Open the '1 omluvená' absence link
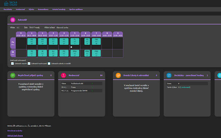 tap(185, 87)
